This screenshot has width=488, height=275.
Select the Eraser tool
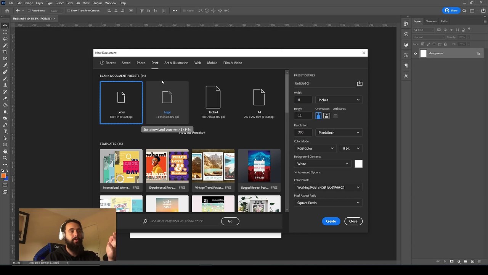[5, 98]
